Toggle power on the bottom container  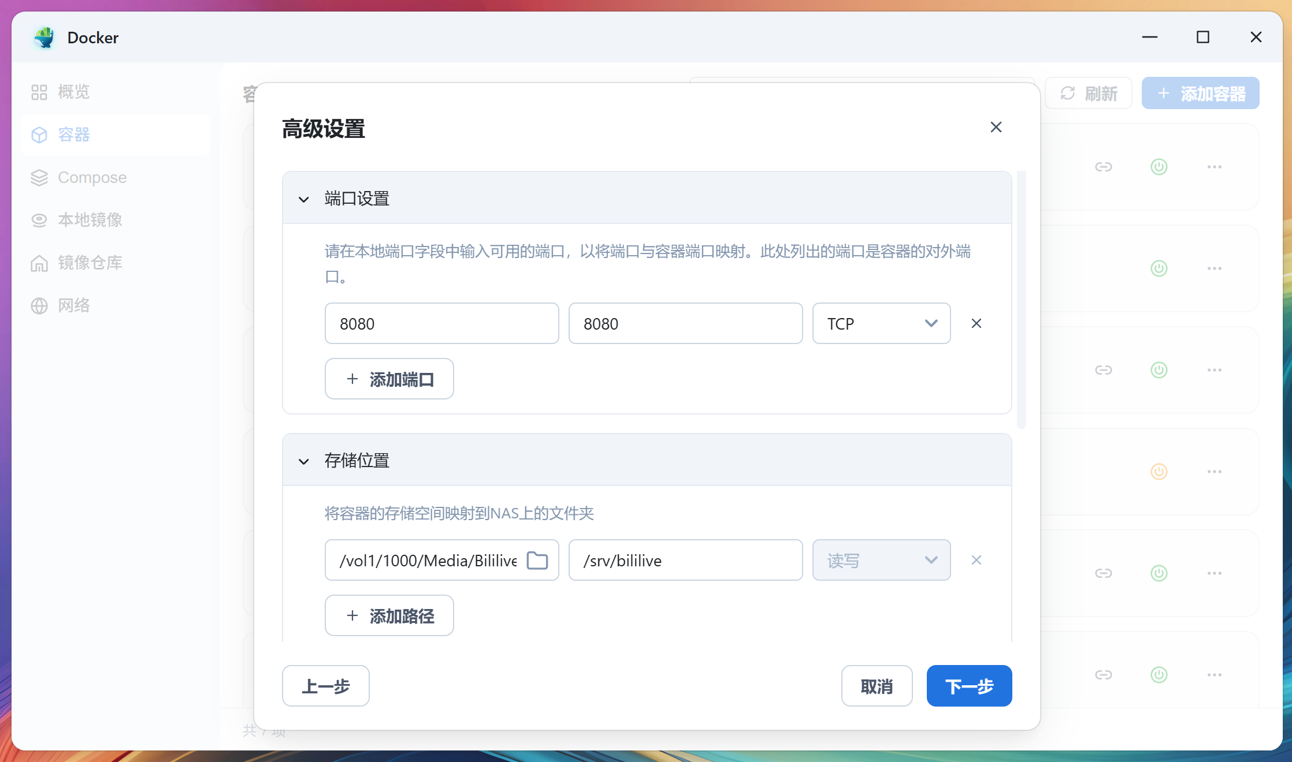(1159, 674)
